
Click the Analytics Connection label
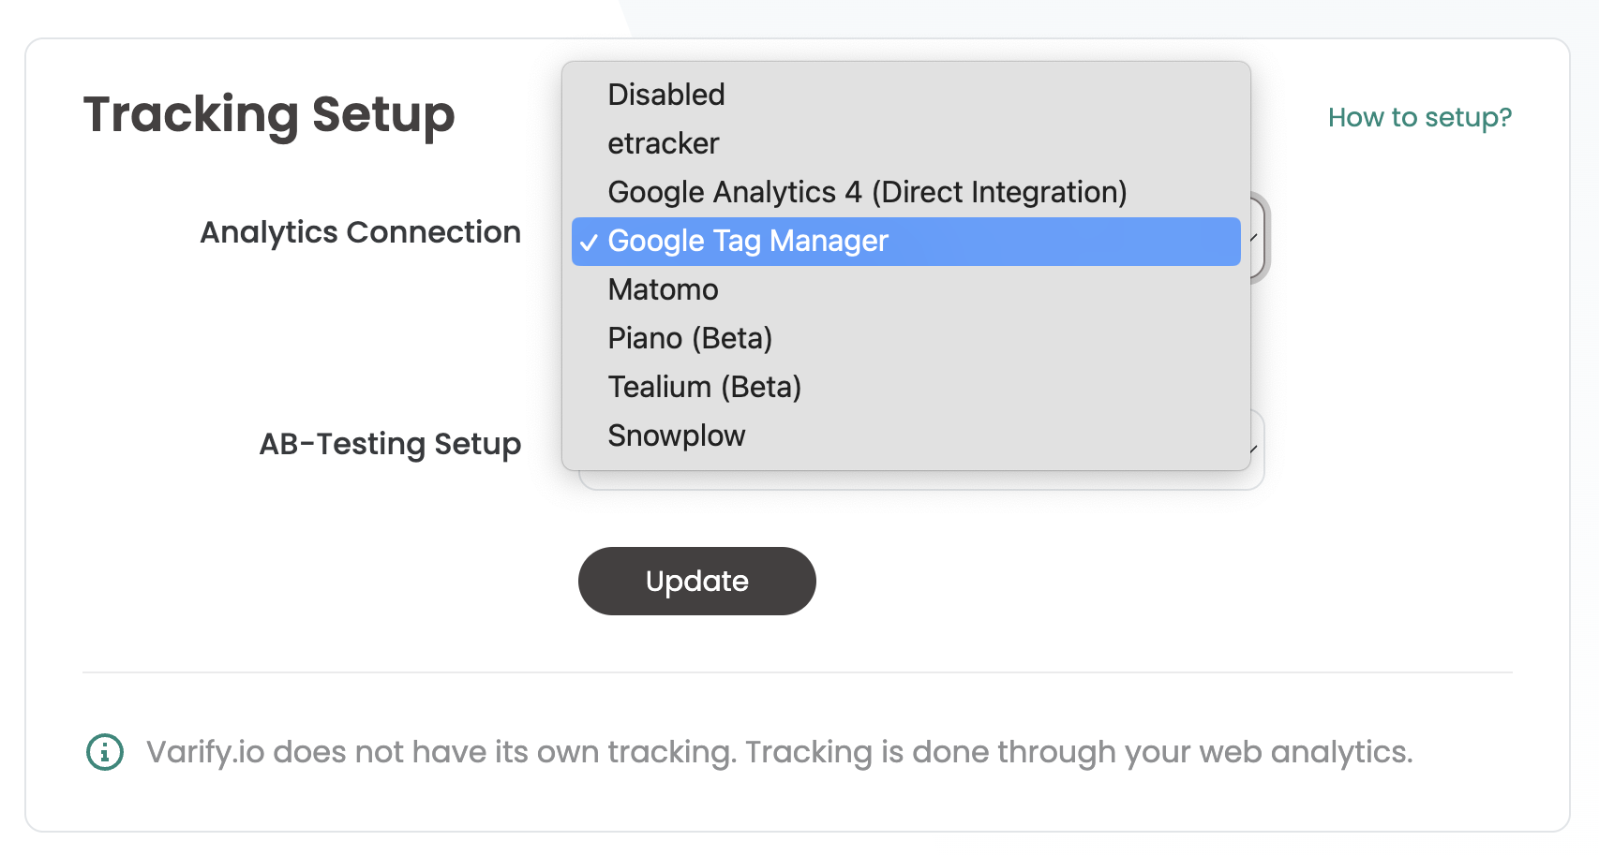(361, 232)
